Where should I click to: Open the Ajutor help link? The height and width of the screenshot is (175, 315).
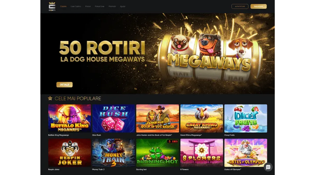coord(123,6)
